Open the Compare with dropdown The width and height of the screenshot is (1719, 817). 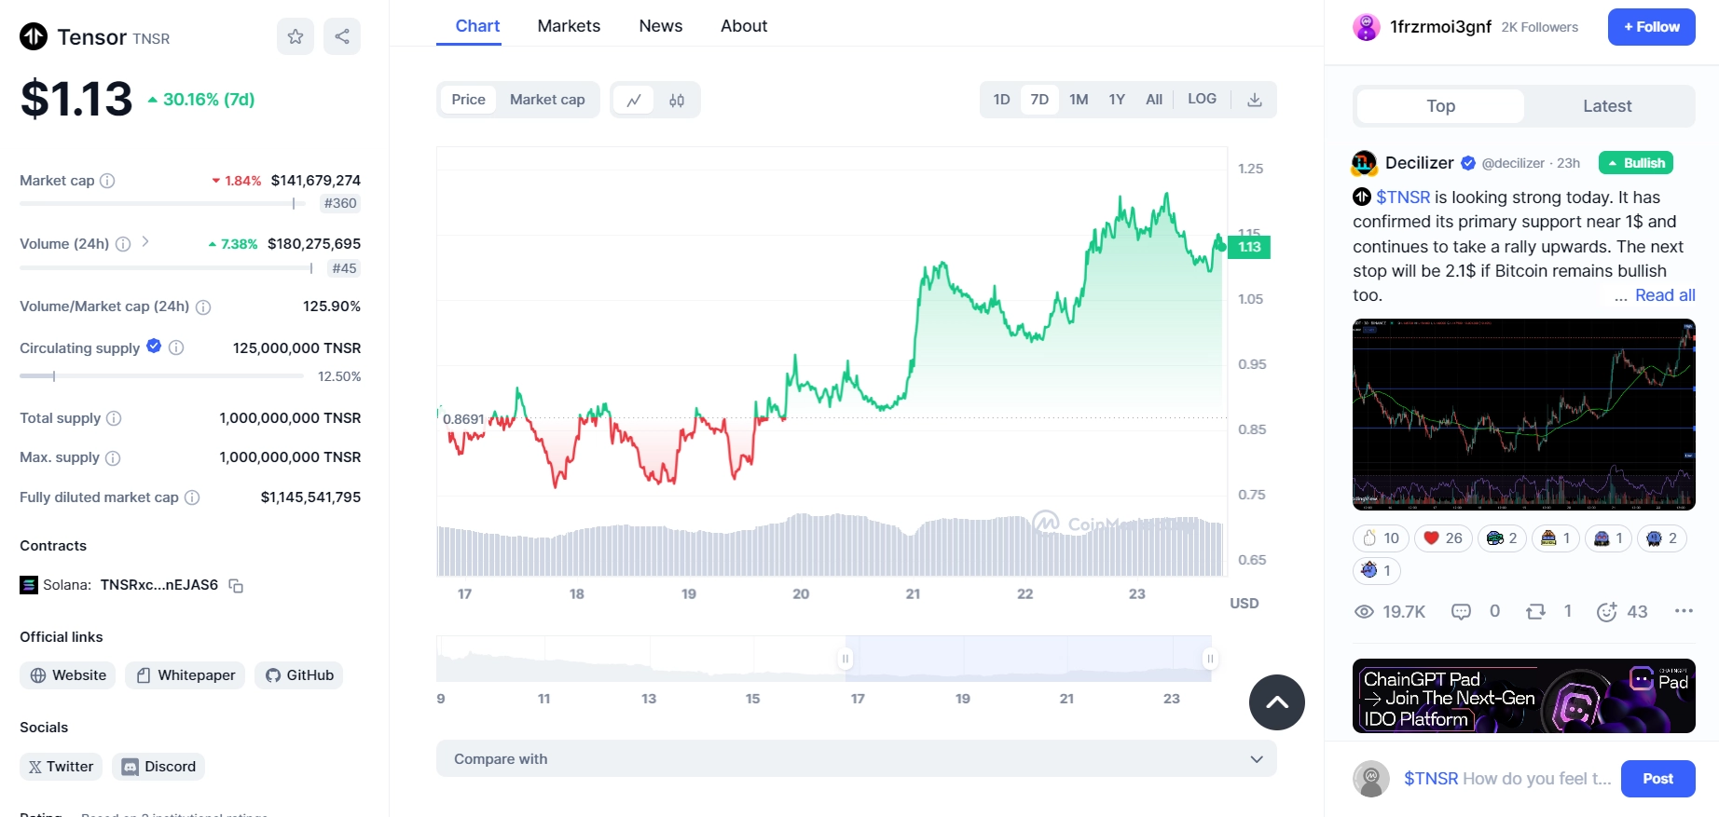pyautogui.click(x=856, y=759)
